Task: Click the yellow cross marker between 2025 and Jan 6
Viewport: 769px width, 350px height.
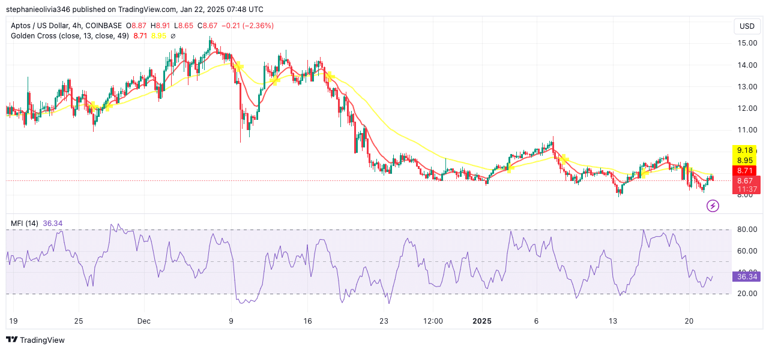Action: coord(510,168)
